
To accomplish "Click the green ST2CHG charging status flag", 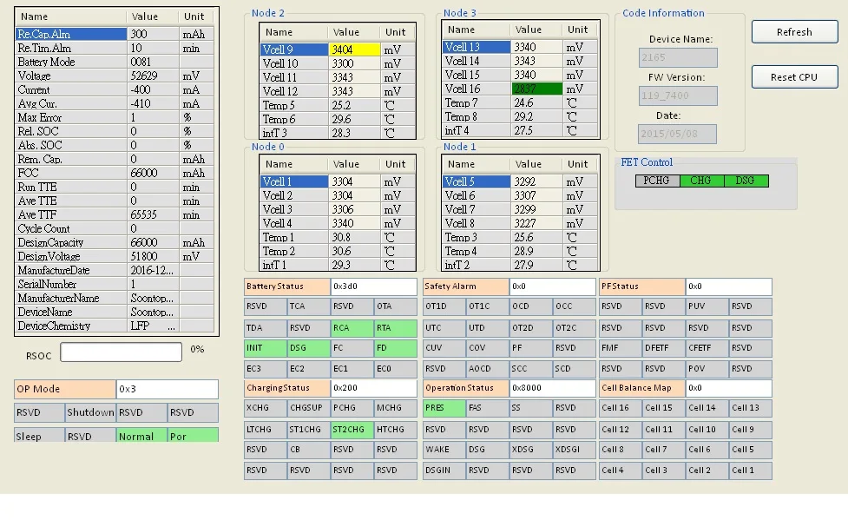I will tap(352, 430).
